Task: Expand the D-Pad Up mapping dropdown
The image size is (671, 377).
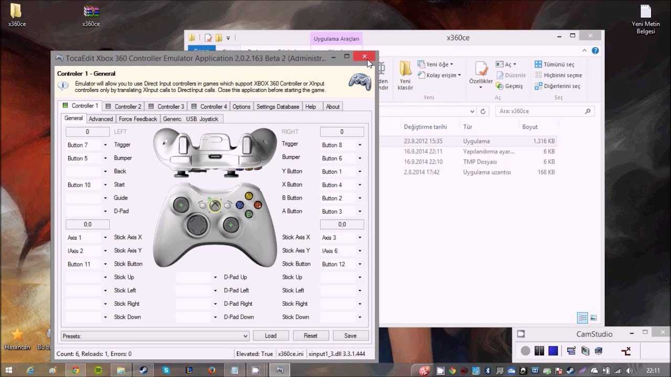Action: click(x=197, y=277)
